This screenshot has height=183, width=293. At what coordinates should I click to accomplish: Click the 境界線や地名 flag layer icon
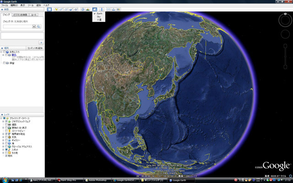click(x=9, y=134)
